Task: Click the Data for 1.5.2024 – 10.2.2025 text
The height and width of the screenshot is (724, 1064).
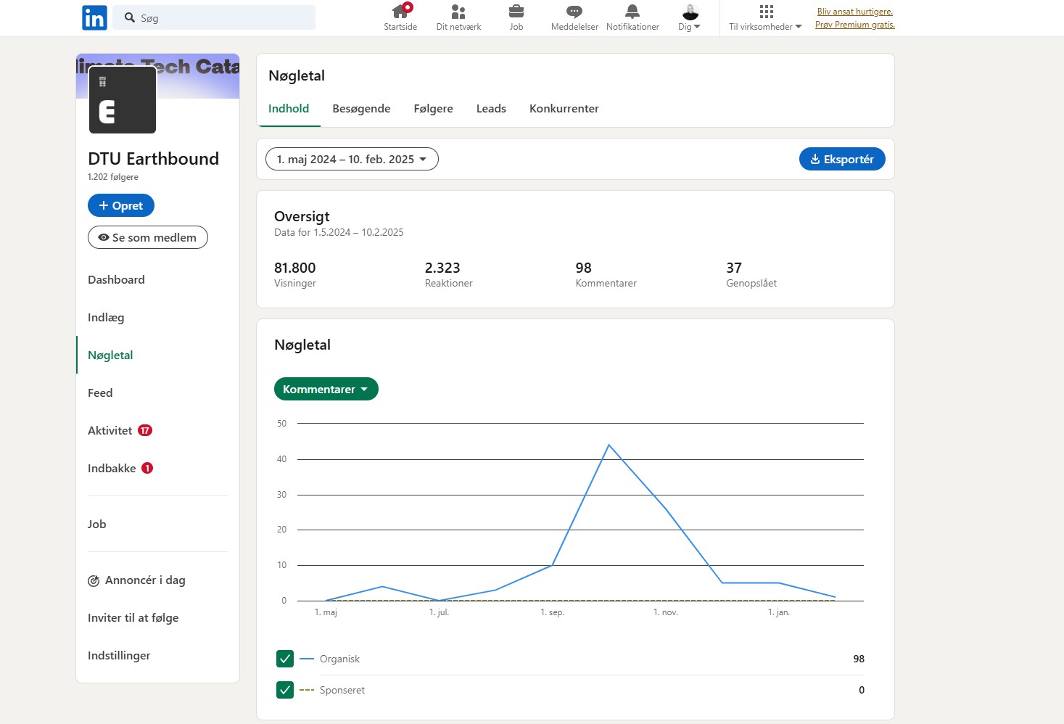Action: [x=339, y=232]
